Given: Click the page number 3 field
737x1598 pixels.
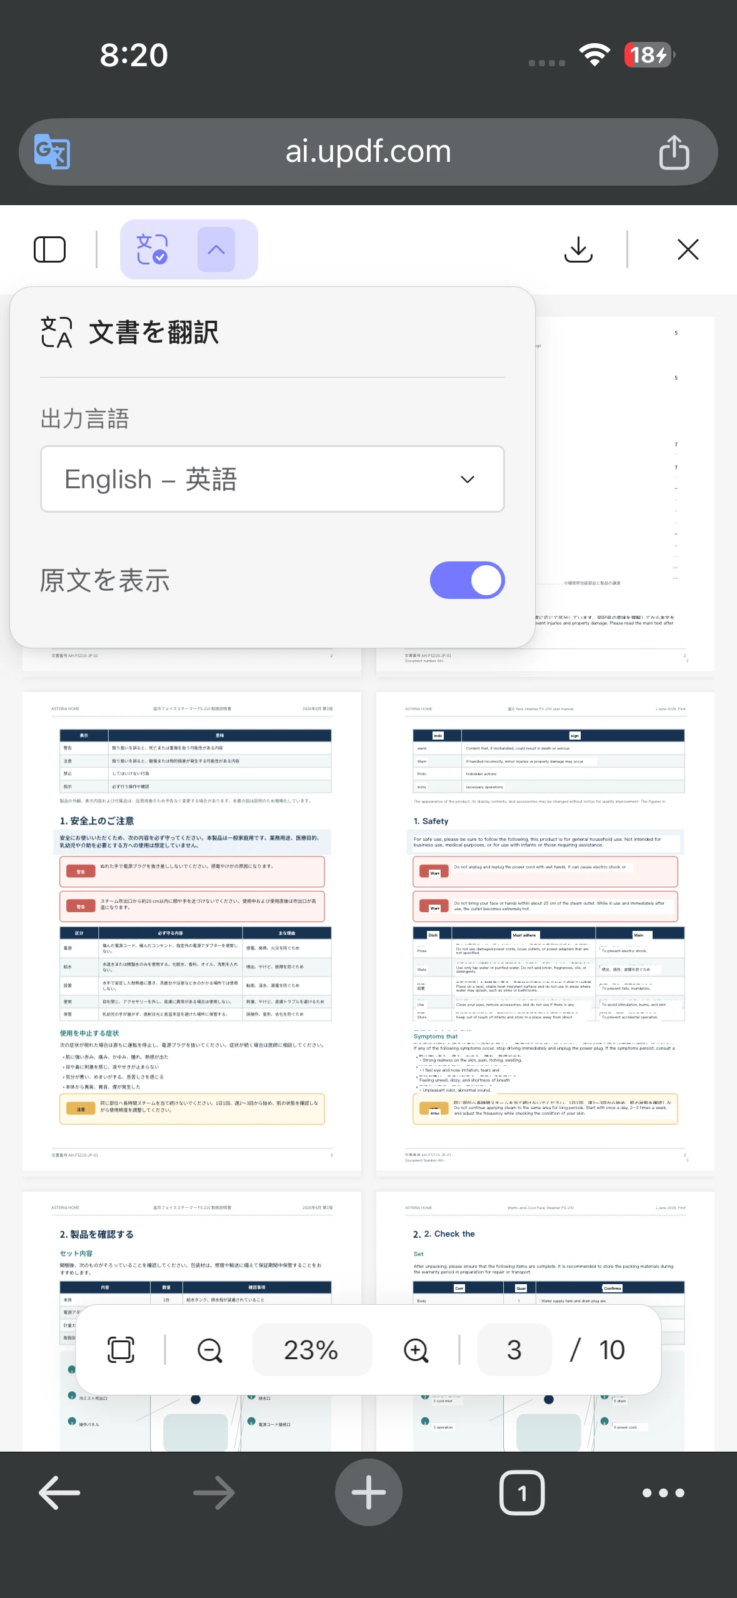Looking at the screenshot, I should (x=514, y=1350).
